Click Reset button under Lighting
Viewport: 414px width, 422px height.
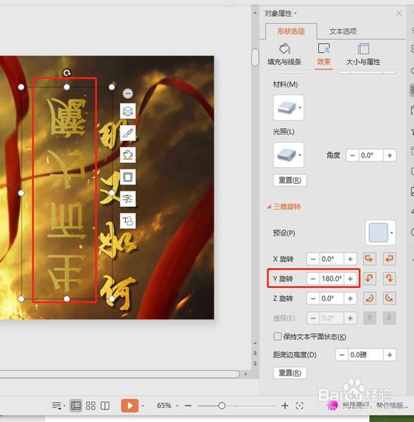290,180
